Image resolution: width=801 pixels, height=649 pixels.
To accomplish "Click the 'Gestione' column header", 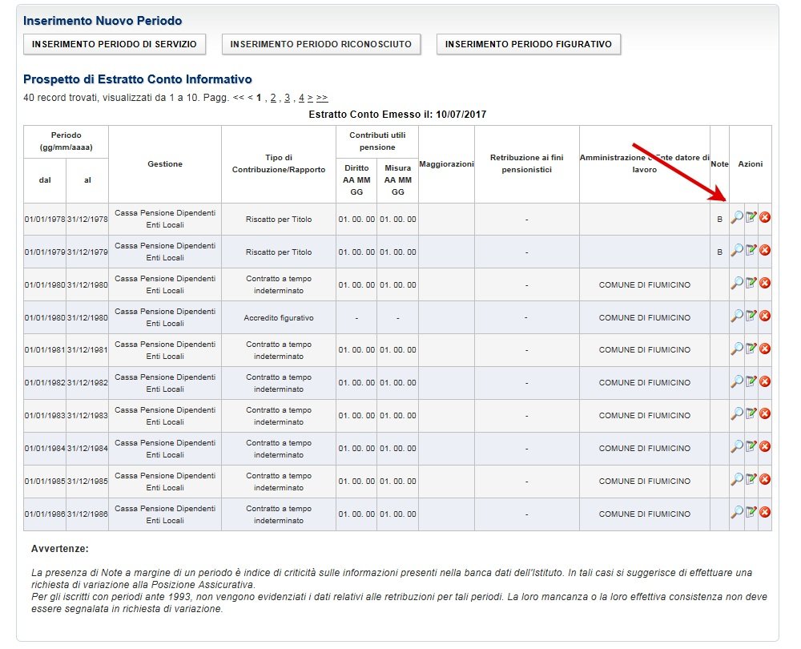I will pyautogui.click(x=165, y=164).
